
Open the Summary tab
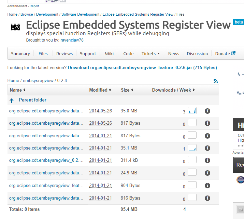[20, 53]
